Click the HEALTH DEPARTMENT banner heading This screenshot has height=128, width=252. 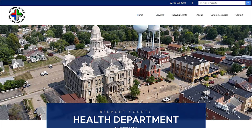(x=126, y=119)
